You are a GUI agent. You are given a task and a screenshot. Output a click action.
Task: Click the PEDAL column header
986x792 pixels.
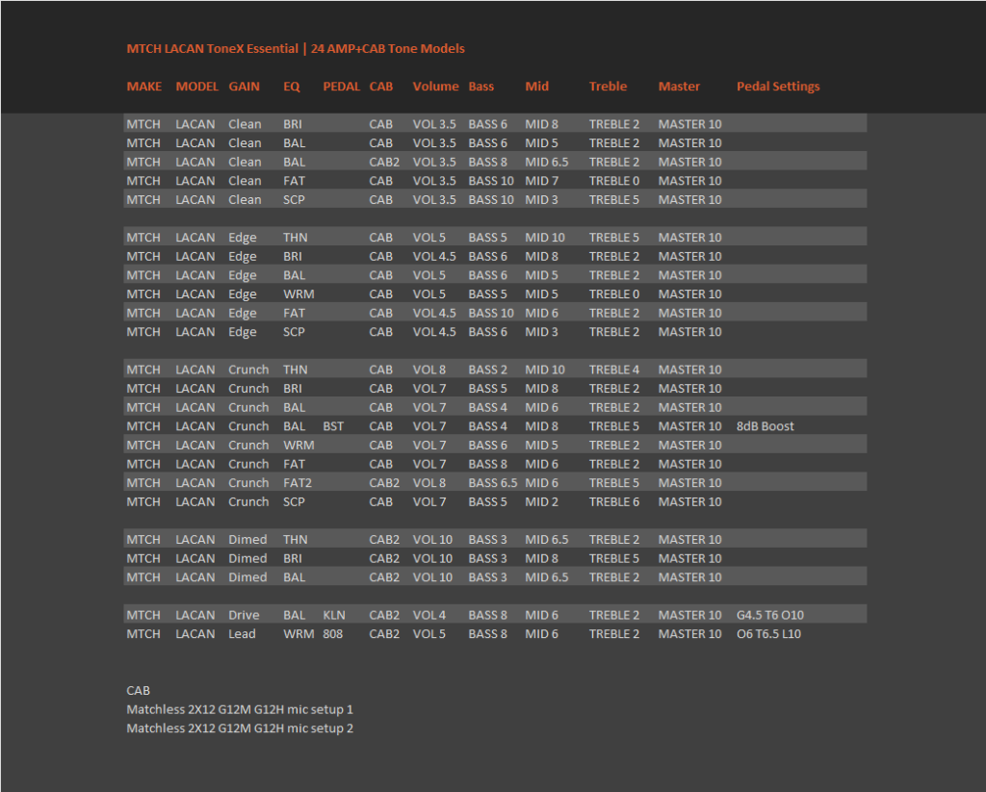[x=342, y=87]
